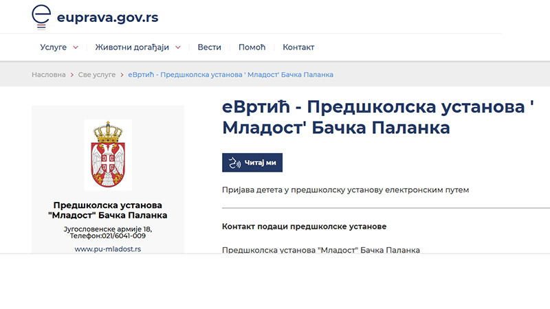This screenshot has height=309, width=550.
Task: Click the Све услуге breadcrumb link
Action: click(x=96, y=74)
